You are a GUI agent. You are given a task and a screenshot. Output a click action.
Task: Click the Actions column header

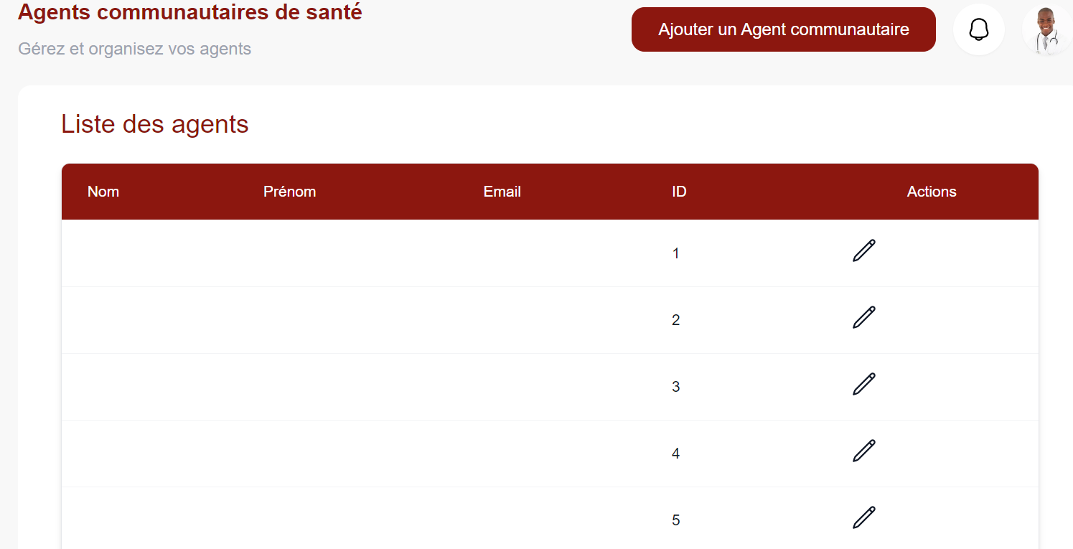pos(931,192)
